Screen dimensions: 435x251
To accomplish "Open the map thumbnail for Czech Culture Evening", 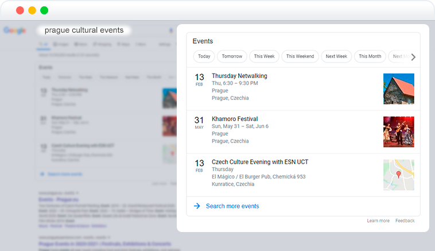I will 399,175.
